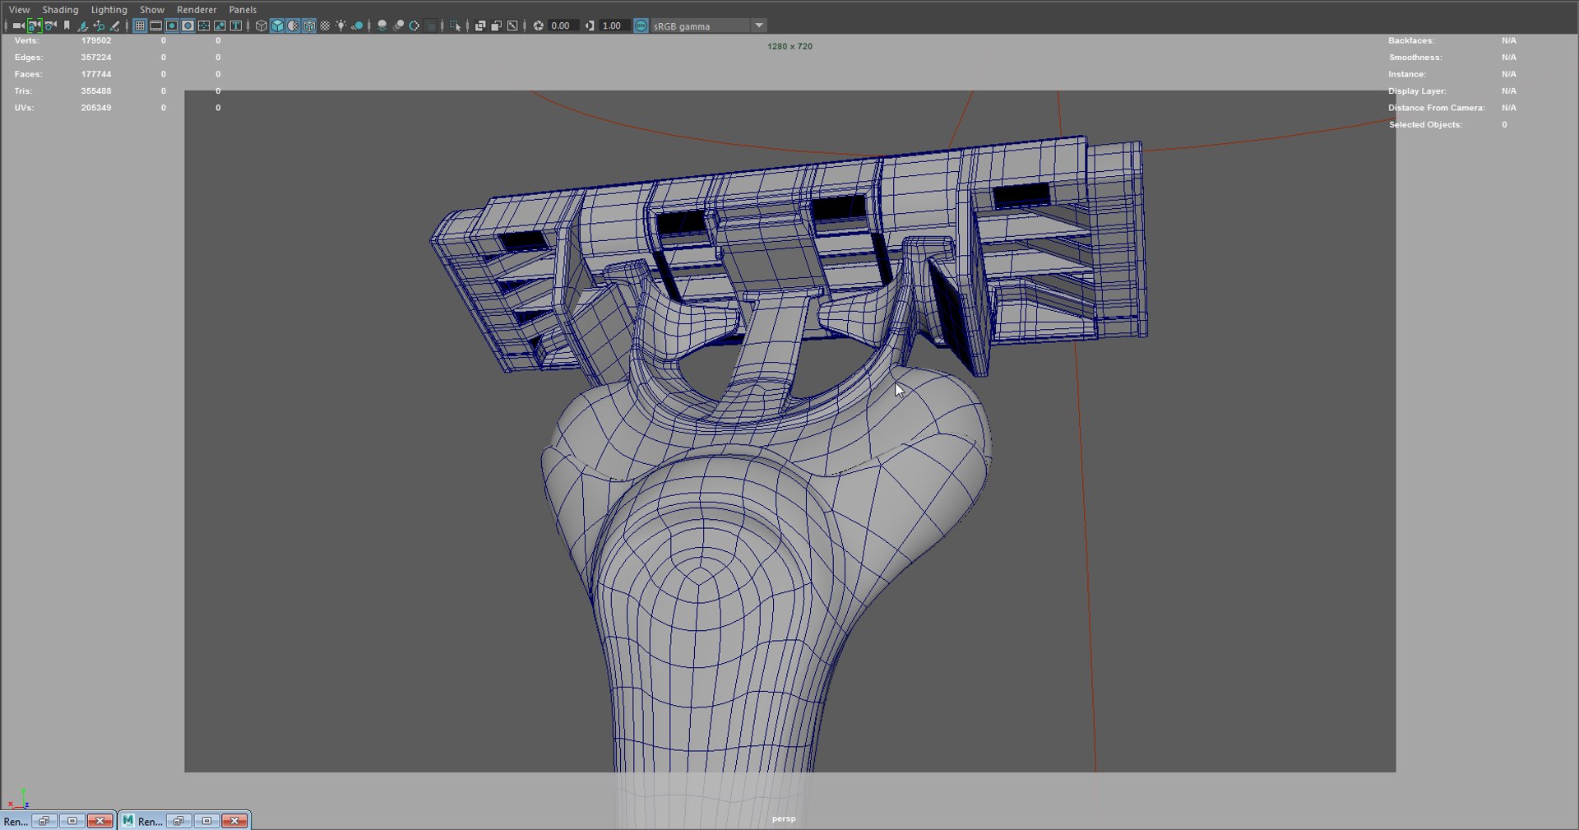Open the Renderer menu
The height and width of the screenshot is (830, 1579).
click(197, 10)
